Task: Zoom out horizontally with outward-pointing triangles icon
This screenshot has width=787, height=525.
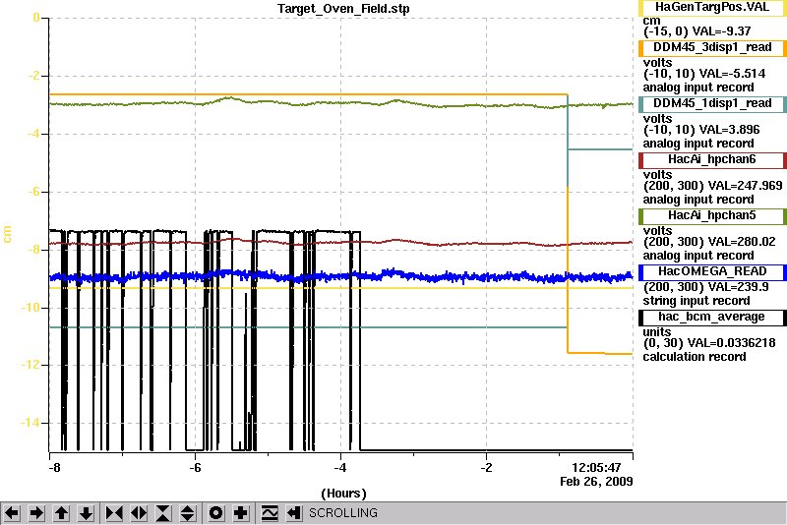Action: (x=139, y=513)
